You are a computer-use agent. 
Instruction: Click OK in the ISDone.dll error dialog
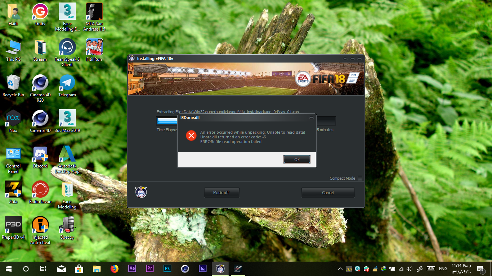[x=297, y=160]
